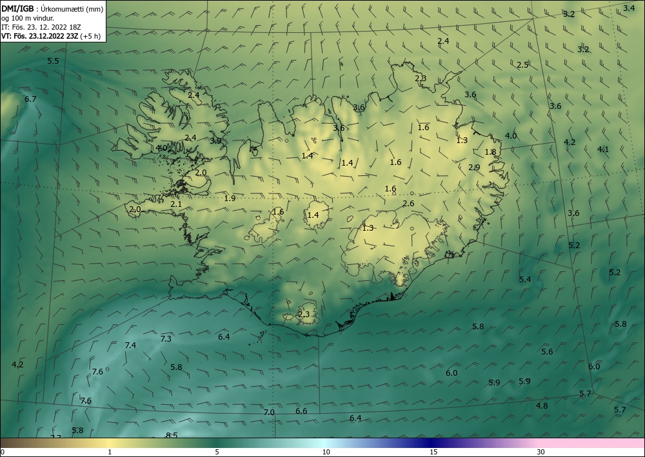Click the 2.1 value on the map
645x457 pixels.
click(176, 204)
